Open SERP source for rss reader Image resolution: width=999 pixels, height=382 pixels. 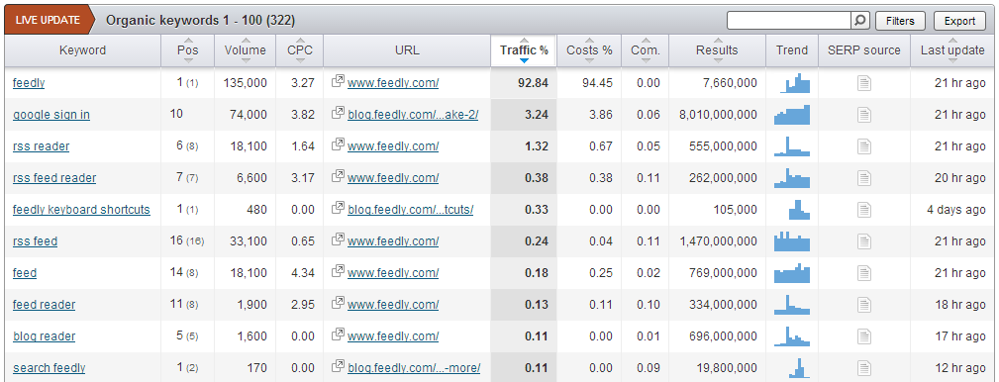864,146
